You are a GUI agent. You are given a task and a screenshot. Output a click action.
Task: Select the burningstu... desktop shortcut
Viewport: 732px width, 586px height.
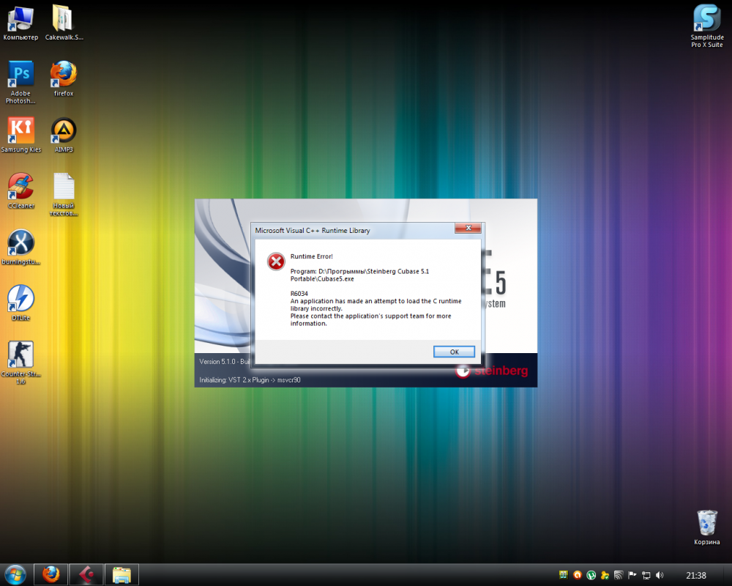tap(21, 247)
